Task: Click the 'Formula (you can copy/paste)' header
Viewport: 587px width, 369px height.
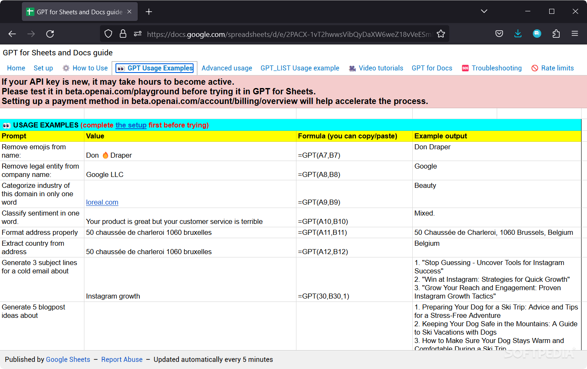Action: tap(354, 136)
